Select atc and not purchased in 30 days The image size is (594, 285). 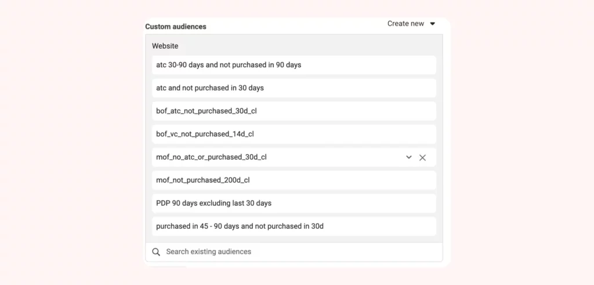coord(294,88)
